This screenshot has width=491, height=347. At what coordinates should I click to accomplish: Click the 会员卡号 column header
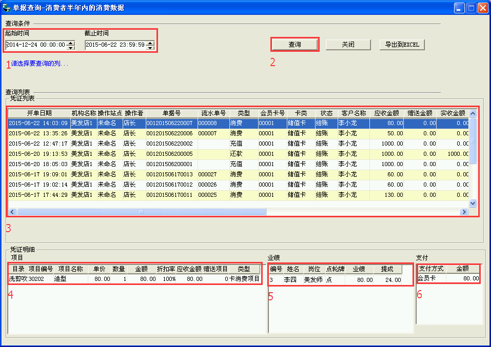[272, 113]
